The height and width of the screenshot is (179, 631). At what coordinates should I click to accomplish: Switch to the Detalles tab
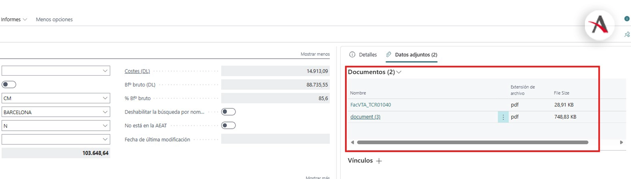click(x=363, y=55)
